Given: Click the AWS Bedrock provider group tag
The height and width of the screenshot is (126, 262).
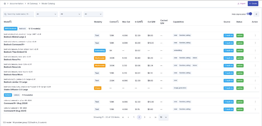Looking at the screenshot, I should click(11, 29).
